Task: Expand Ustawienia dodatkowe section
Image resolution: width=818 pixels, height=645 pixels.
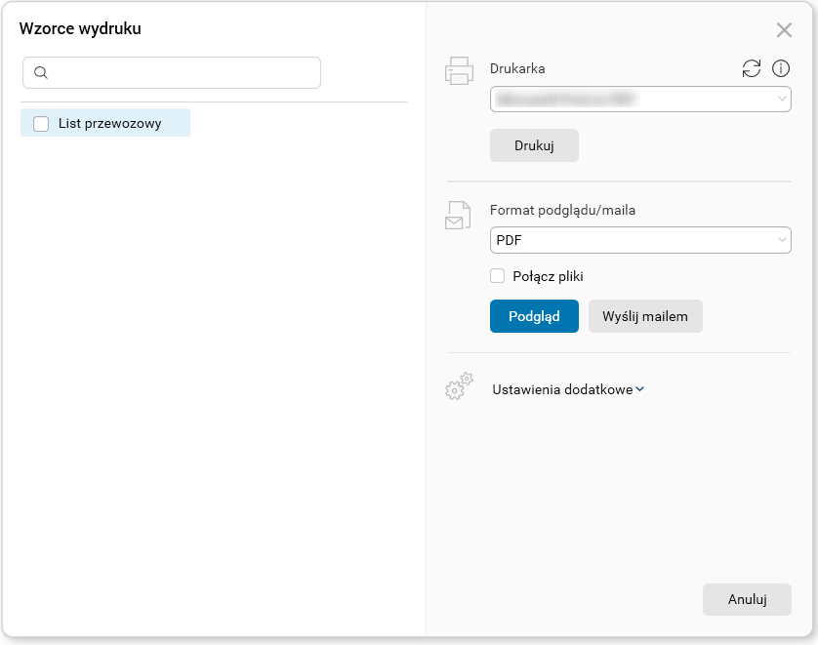Action: (568, 389)
